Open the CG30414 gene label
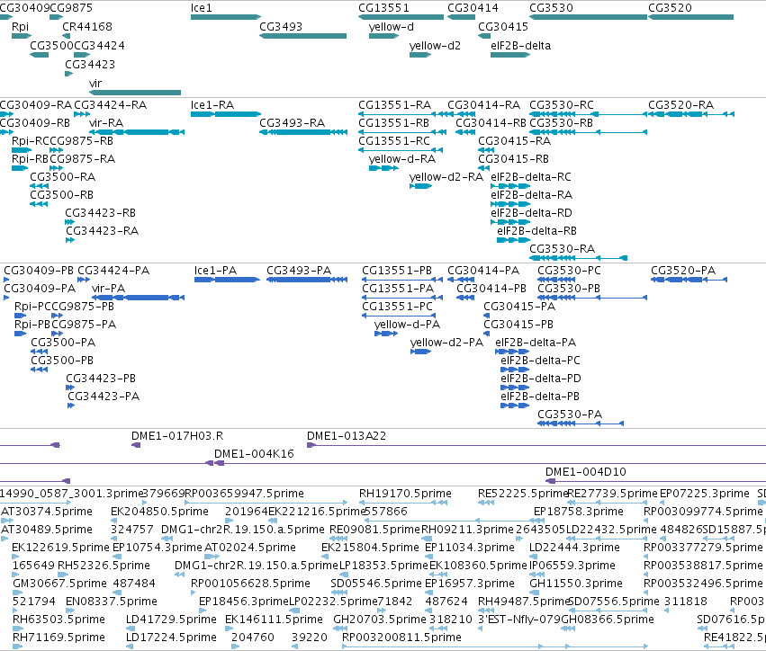The height and width of the screenshot is (651, 766). tap(473, 8)
